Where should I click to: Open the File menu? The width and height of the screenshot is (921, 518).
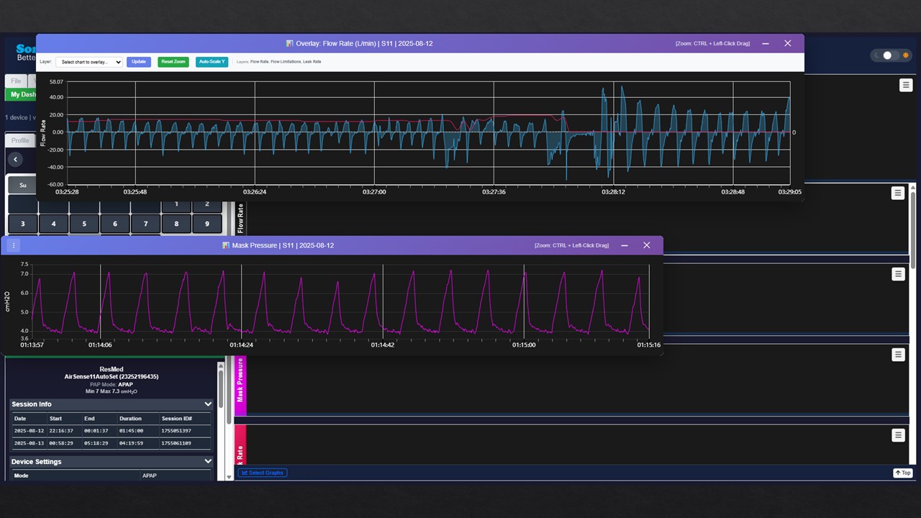click(x=16, y=81)
